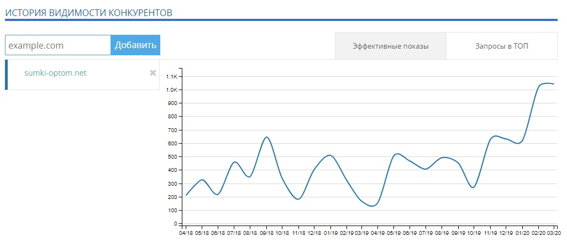This screenshot has height=241, width=567.
Task: Click the blue color marker beside sumki-optom.net
Action: coord(7,75)
